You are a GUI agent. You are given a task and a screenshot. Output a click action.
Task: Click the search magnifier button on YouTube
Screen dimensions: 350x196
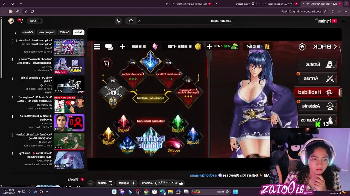click(x=131, y=21)
